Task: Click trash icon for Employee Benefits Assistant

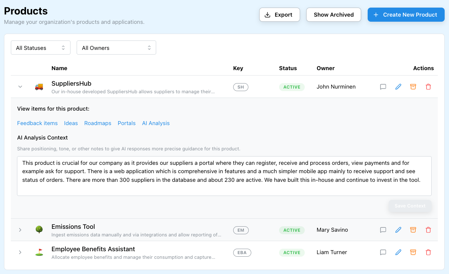Action: click(428, 252)
